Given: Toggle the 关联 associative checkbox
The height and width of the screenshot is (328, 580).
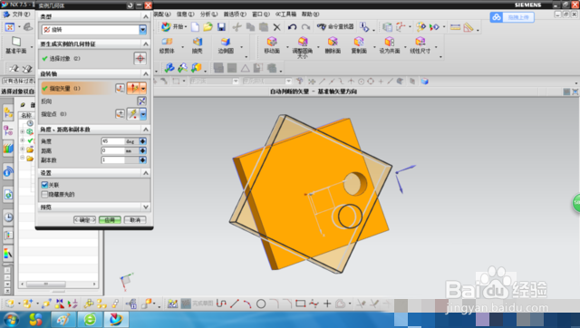Looking at the screenshot, I should point(44,185).
